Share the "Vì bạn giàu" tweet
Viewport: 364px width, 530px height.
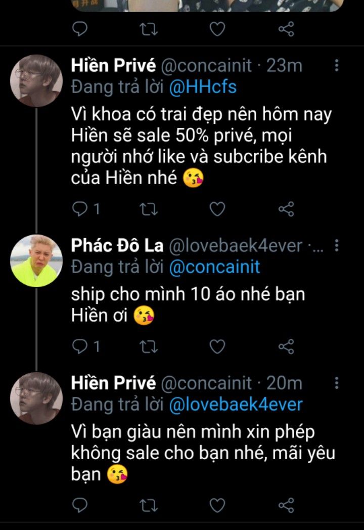(287, 505)
